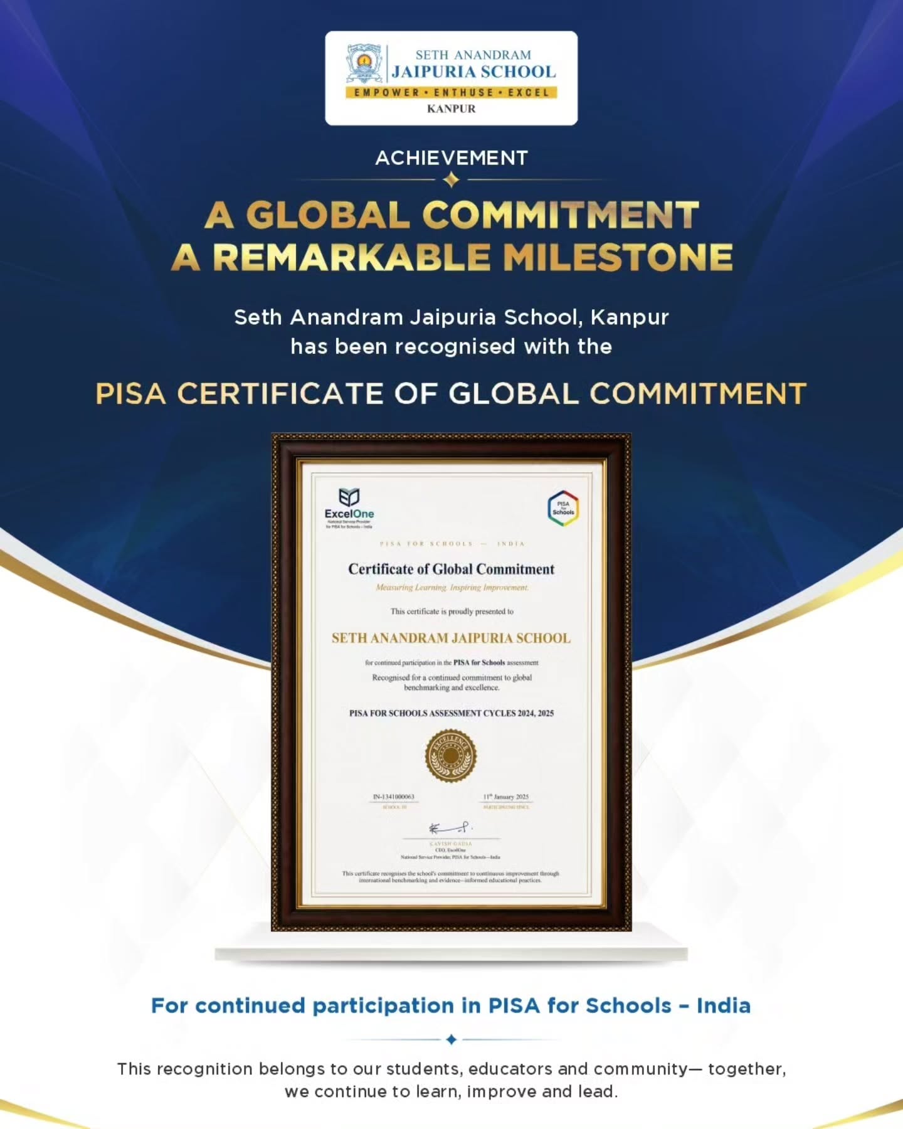Viewport: 903px width, 1129px height.
Task: Click the ExcelOne logo on the certificate
Action: click(349, 509)
